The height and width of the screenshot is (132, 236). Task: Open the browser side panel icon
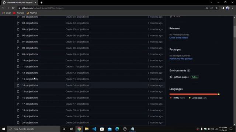coord(223,8)
